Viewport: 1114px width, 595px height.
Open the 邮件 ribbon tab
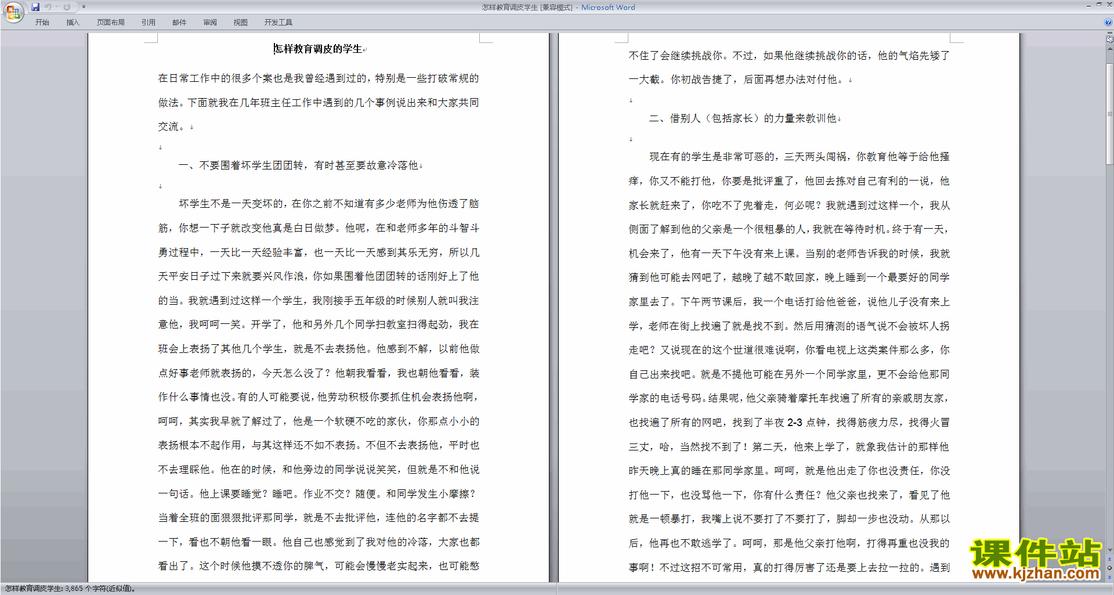[179, 23]
